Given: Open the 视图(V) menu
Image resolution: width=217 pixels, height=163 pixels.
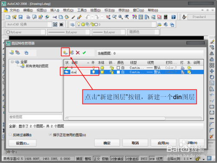Looking at the screenshot, I should (42, 10).
